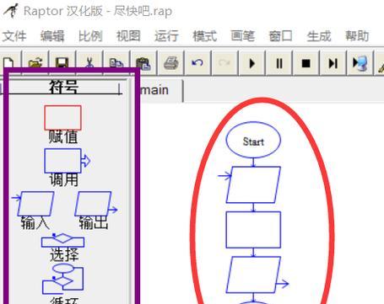Click the Raptor app icon in title bar
384x304 pixels.
click(11, 11)
